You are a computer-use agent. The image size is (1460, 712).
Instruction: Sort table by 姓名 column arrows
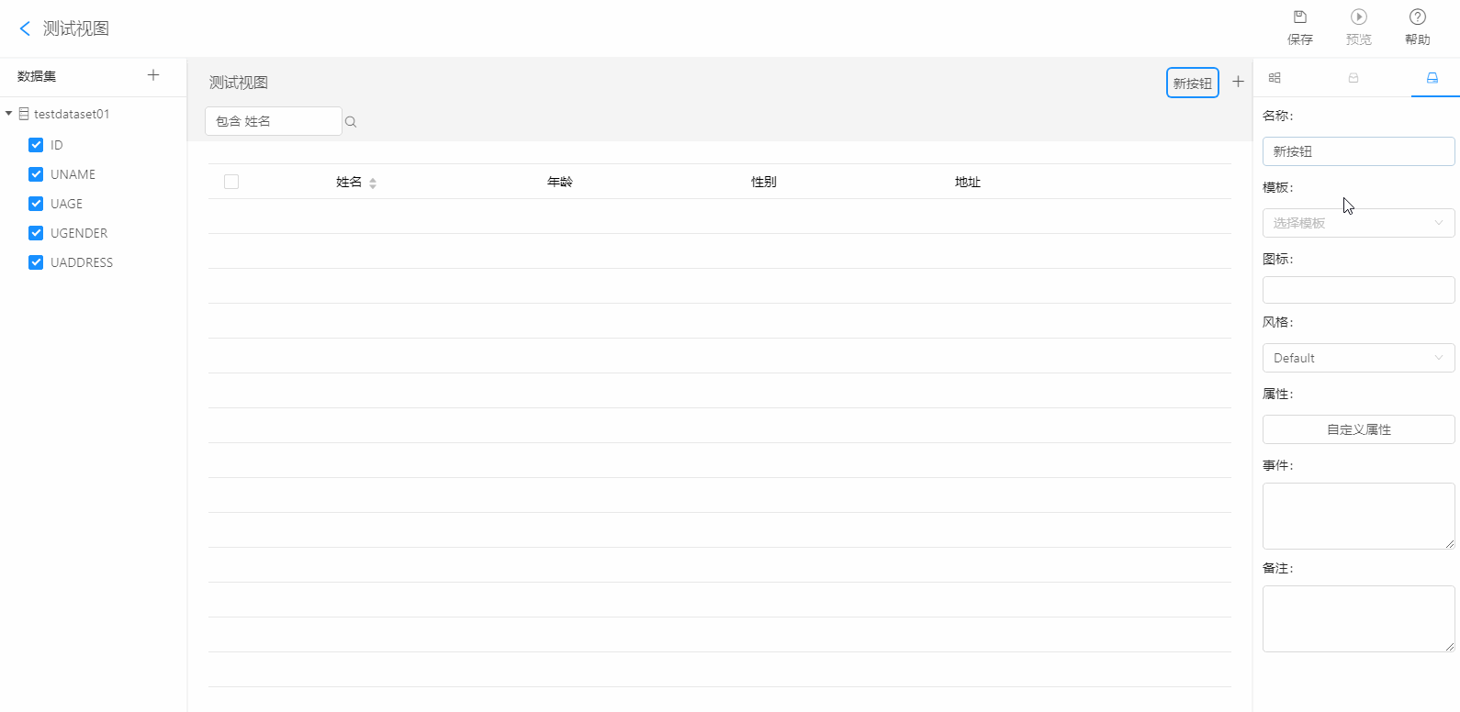(x=373, y=184)
